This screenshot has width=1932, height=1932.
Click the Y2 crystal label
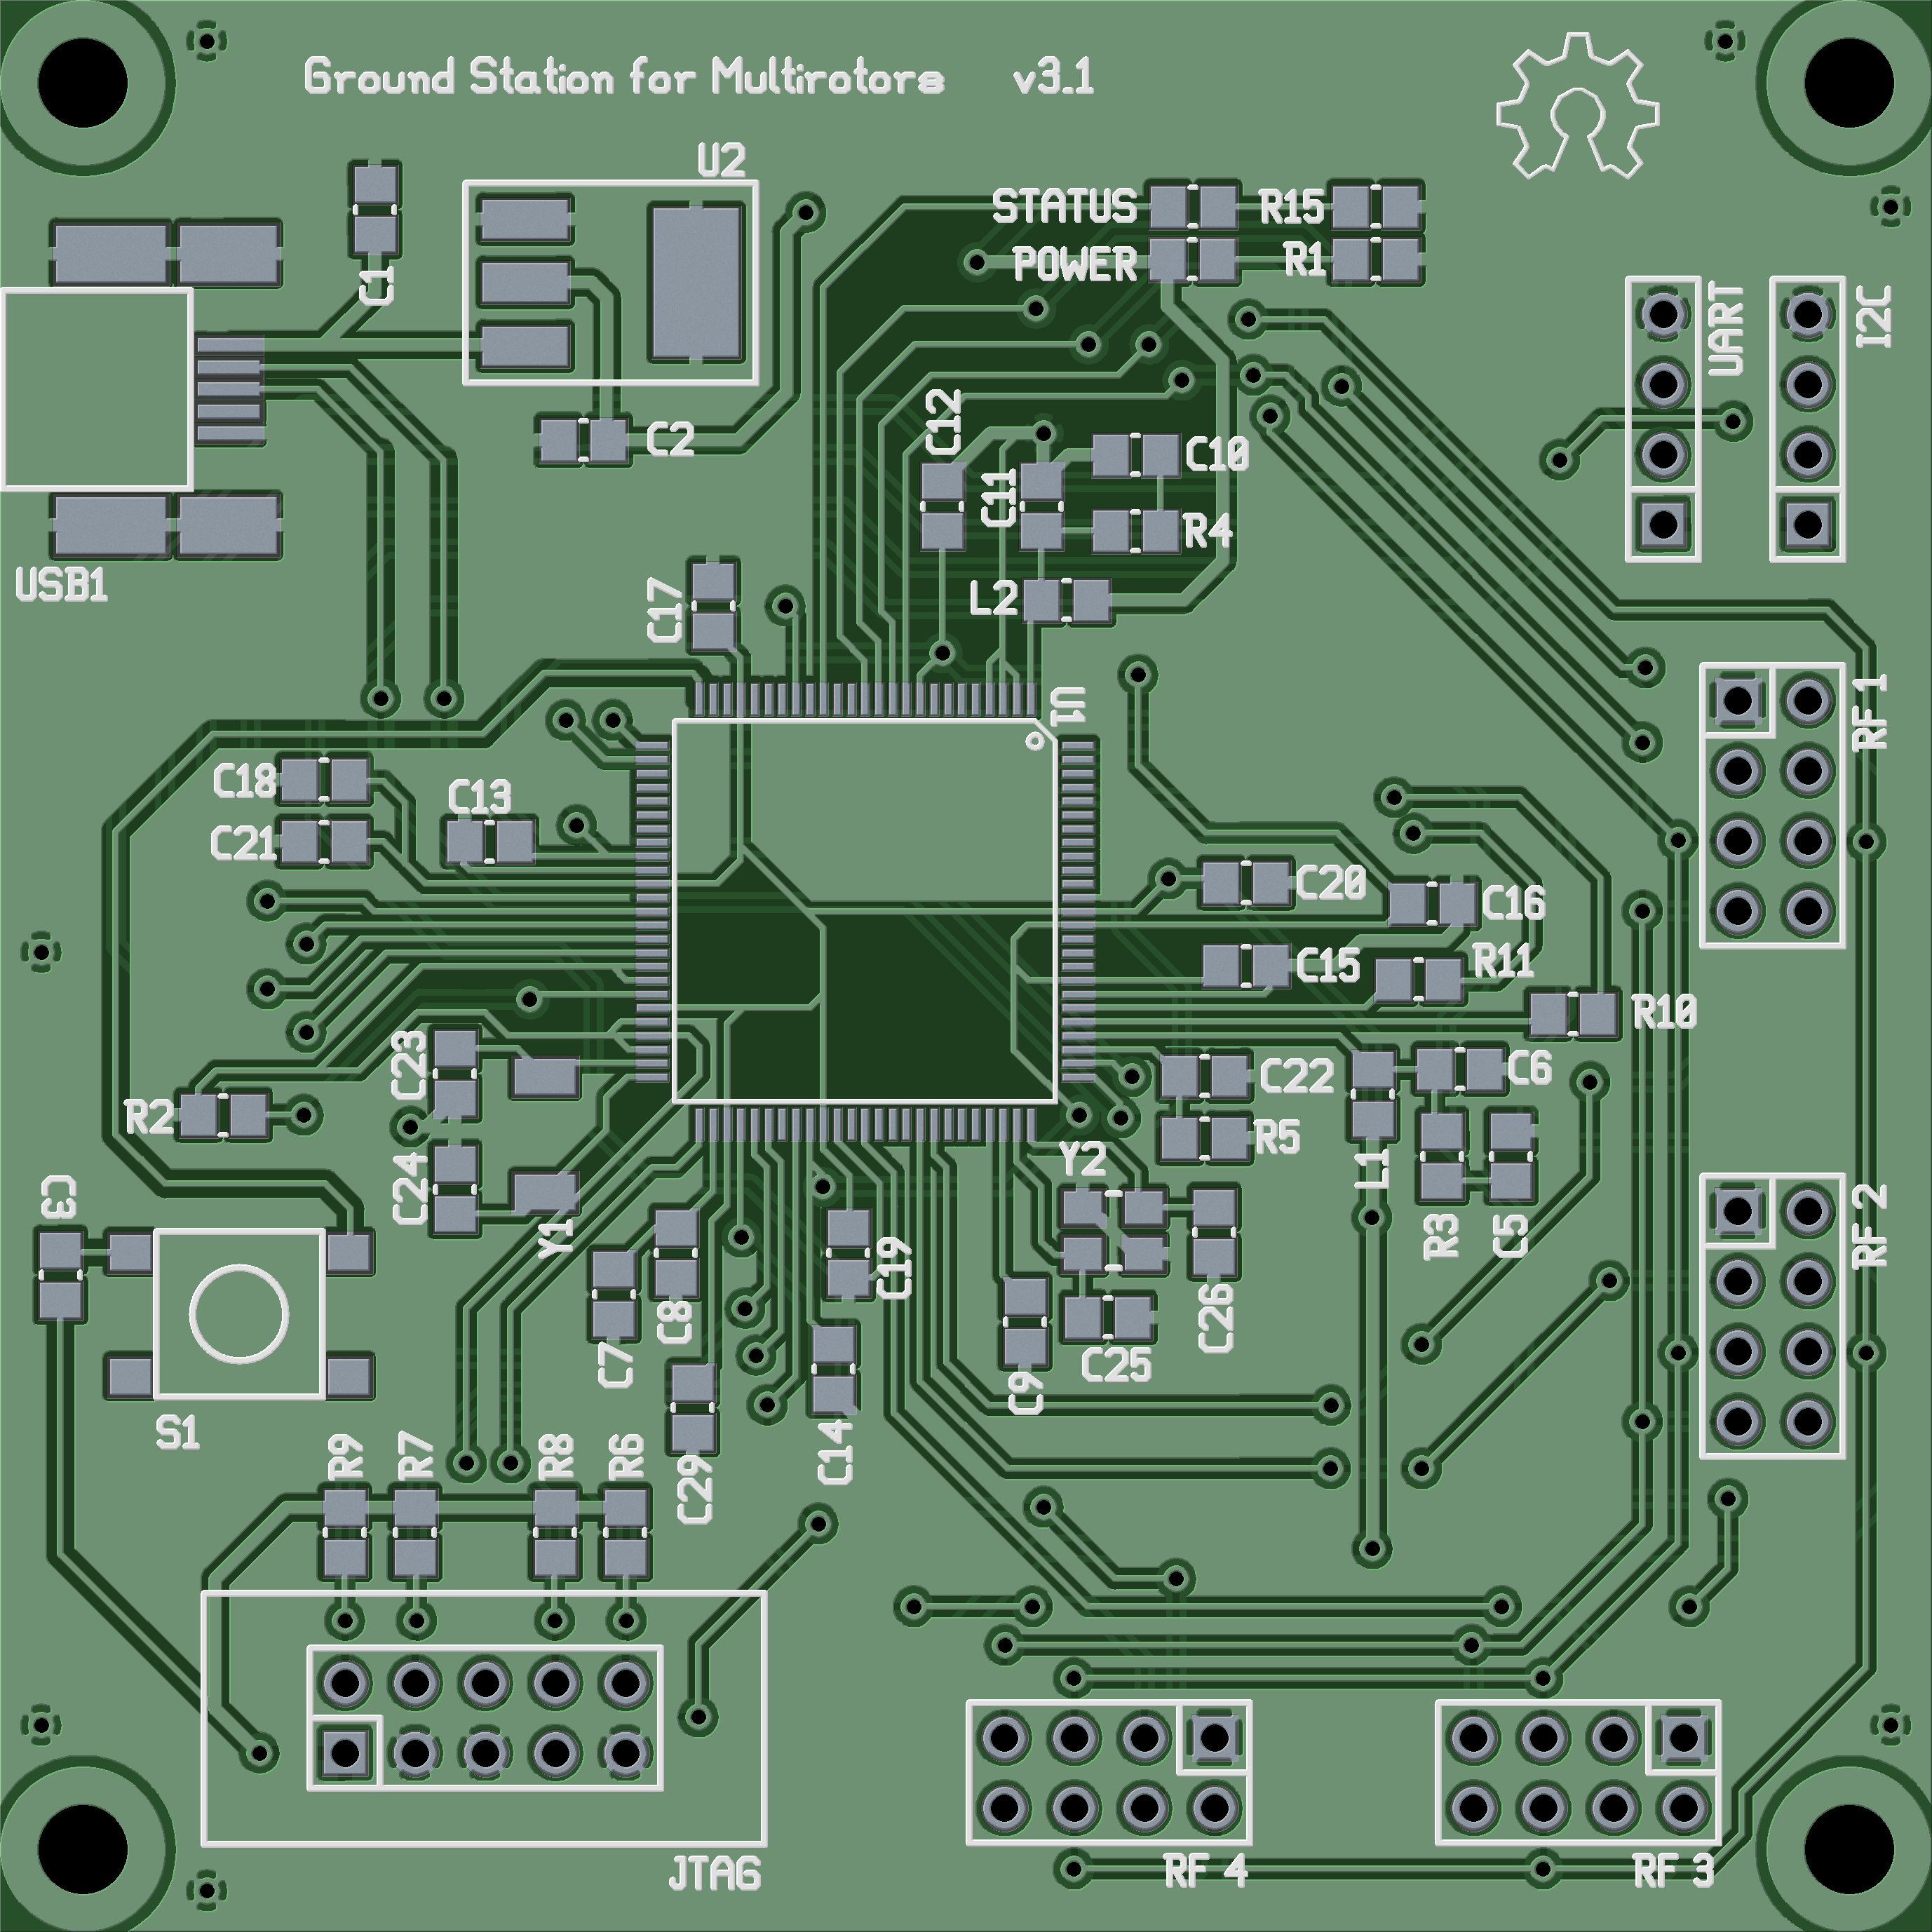1082,1161
